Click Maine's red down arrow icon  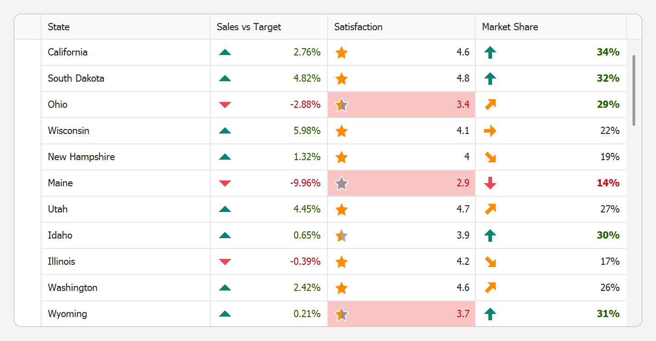click(x=490, y=184)
